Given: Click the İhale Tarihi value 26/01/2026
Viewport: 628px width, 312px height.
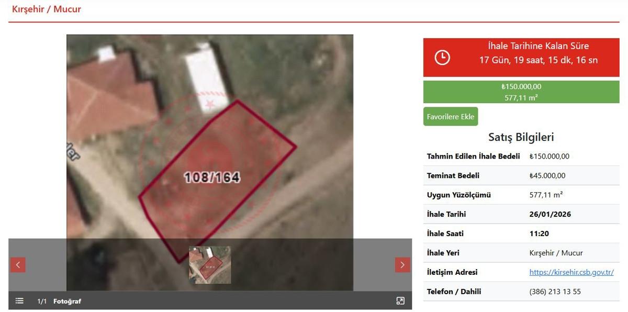Looking at the screenshot, I should pos(550,214).
